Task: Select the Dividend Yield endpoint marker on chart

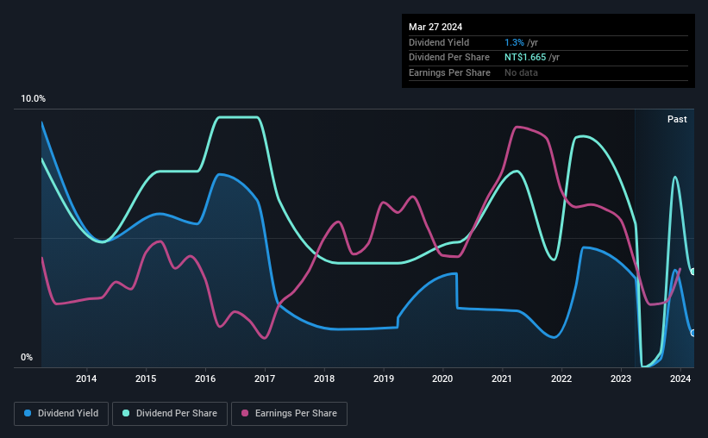Action: [693, 333]
